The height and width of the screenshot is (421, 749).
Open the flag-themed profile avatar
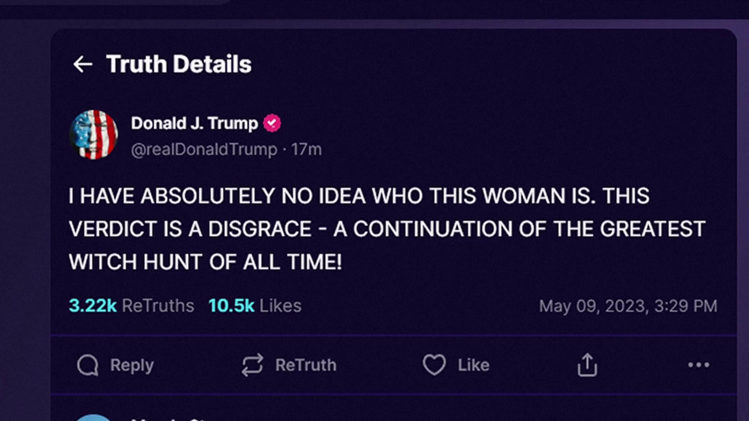(94, 135)
